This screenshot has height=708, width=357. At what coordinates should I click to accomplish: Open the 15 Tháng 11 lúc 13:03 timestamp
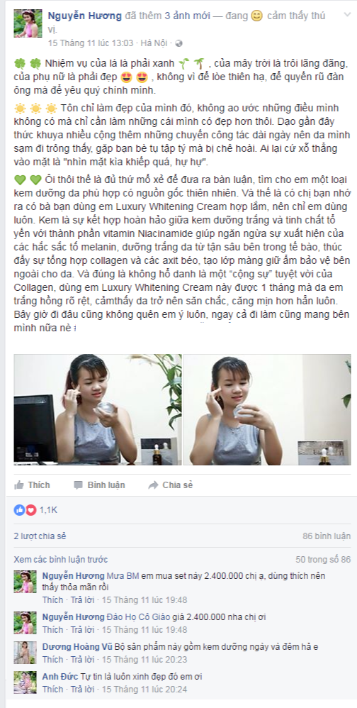(x=91, y=43)
